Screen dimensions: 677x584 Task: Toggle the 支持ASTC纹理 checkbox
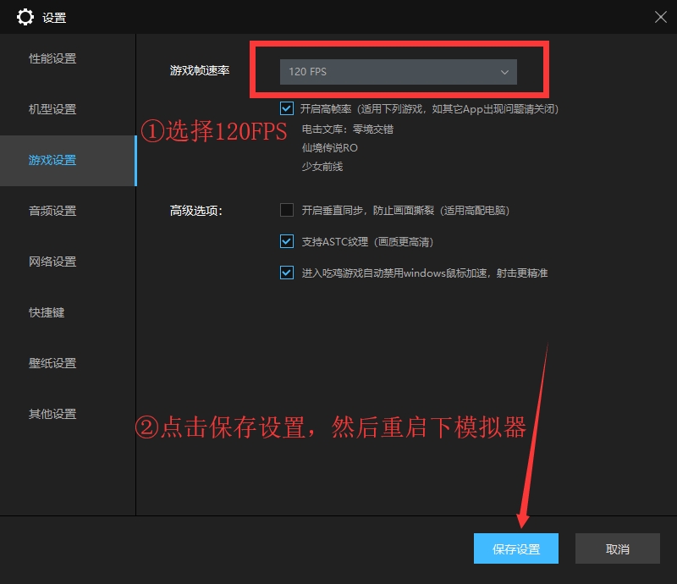coord(287,241)
